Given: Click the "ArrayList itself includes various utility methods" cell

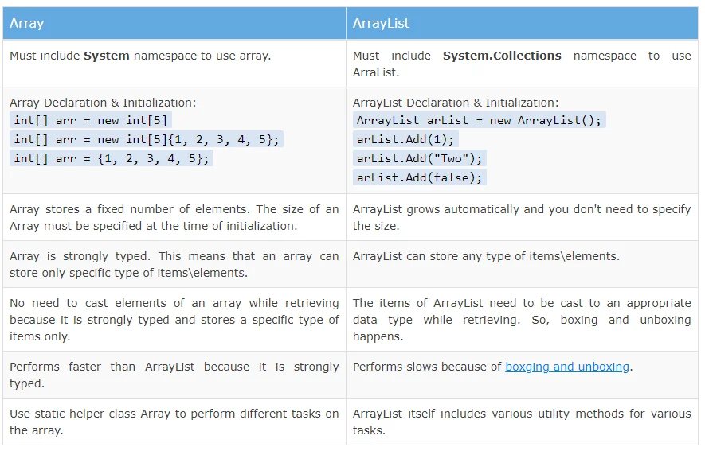Looking at the screenshot, I should 522,422.
